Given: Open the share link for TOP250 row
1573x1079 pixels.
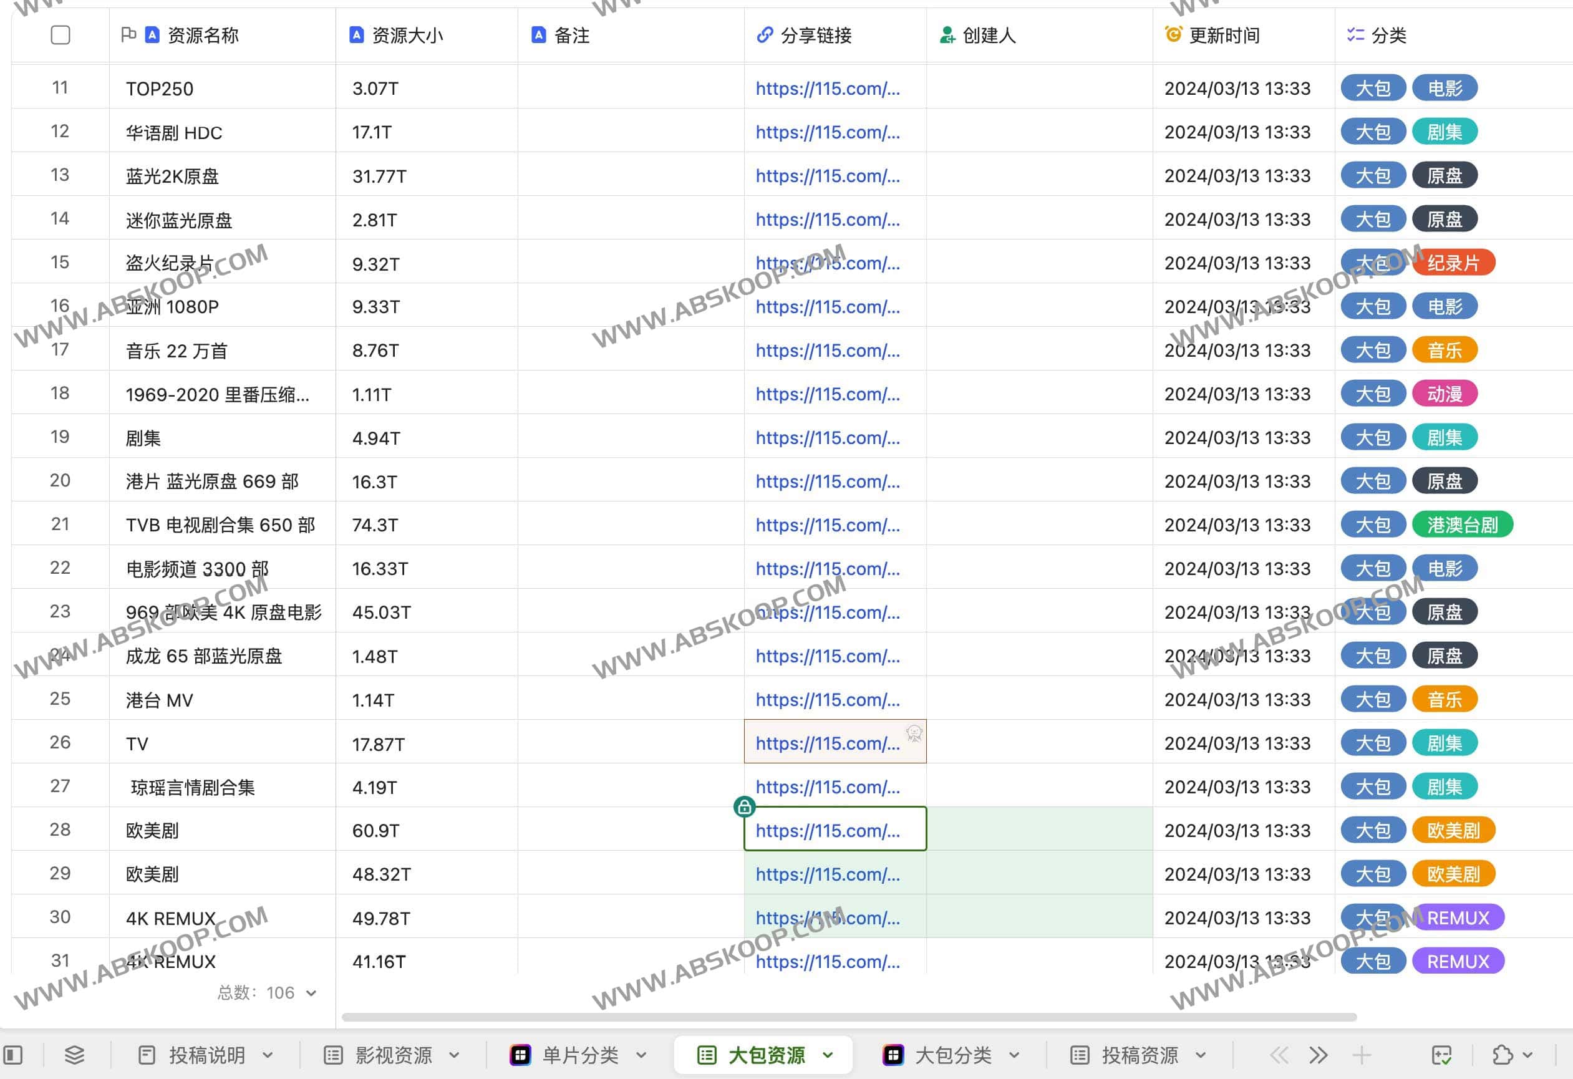Looking at the screenshot, I should point(828,88).
